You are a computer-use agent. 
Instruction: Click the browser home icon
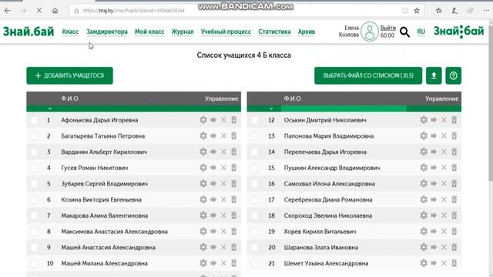(55, 10)
